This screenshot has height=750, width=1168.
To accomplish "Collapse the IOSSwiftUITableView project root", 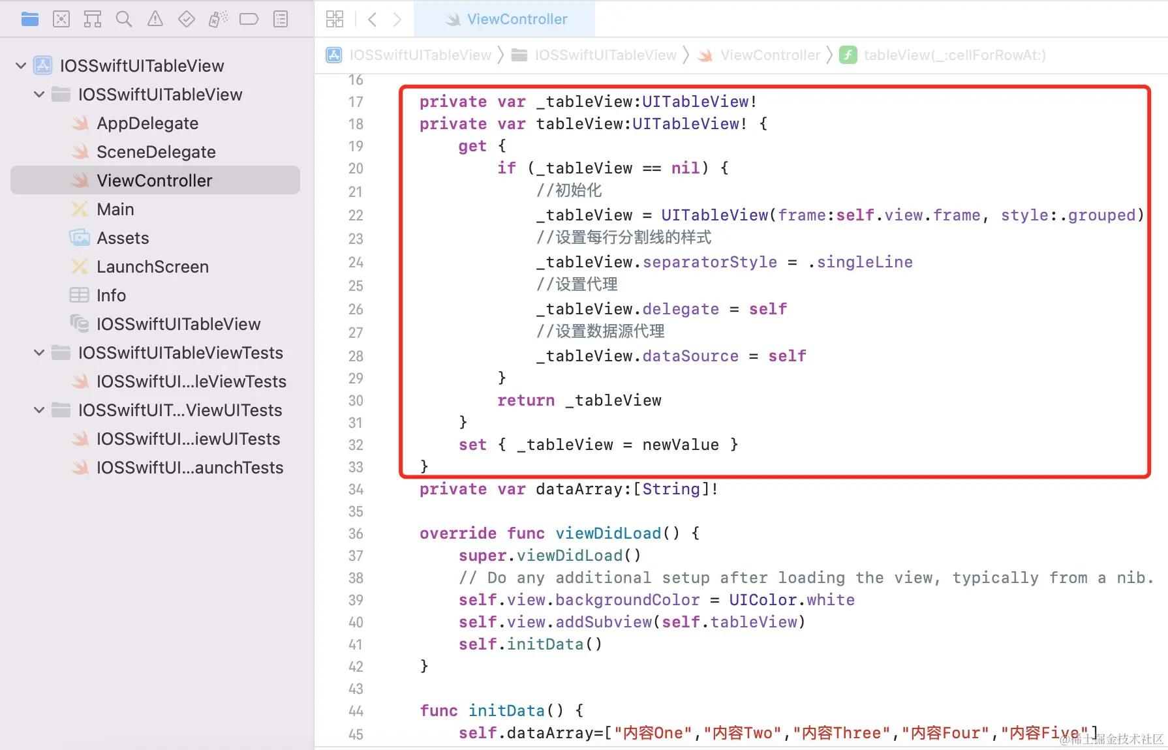I will point(21,66).
